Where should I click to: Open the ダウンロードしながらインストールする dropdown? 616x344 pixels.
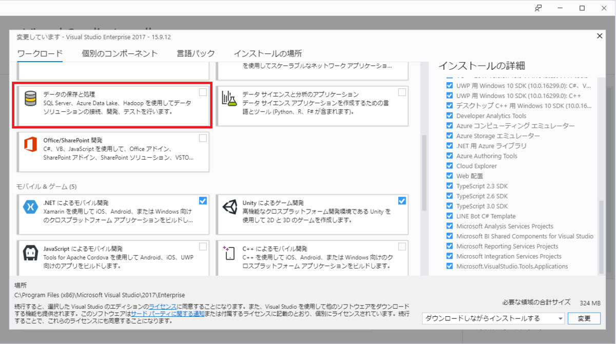493,318
